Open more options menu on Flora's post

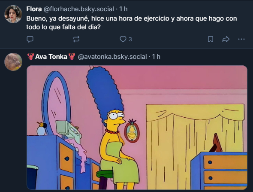point(241,39)
